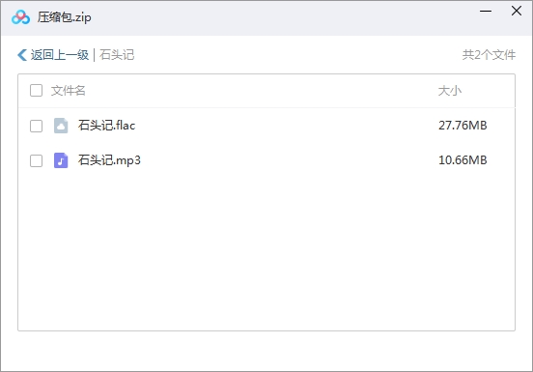Check the box for 石头记.mp3
This screenshot has width=533, height=372.
coord(36,160)
